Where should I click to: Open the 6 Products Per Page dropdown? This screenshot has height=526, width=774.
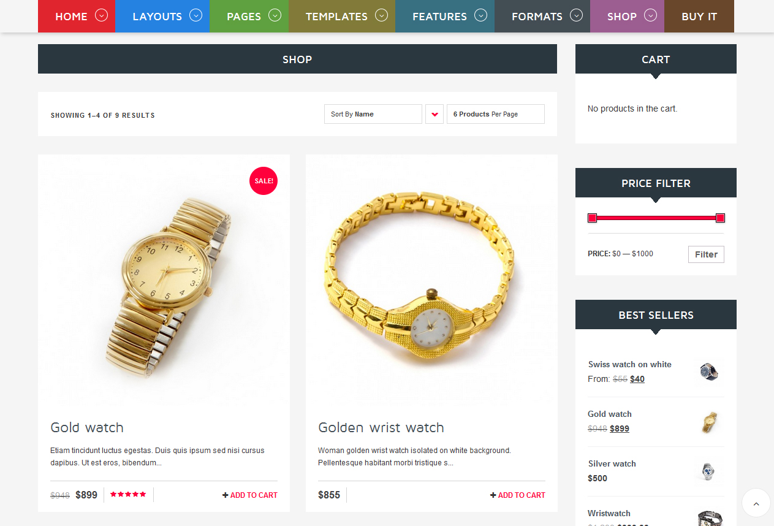pyautogui.click(x=496, y=114)
